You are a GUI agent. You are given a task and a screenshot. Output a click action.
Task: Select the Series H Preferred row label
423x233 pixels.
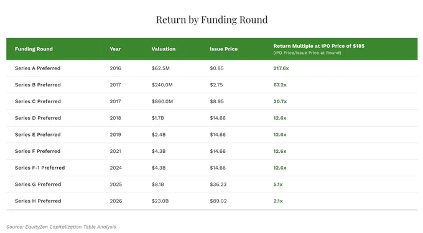(x=38, y=201)
